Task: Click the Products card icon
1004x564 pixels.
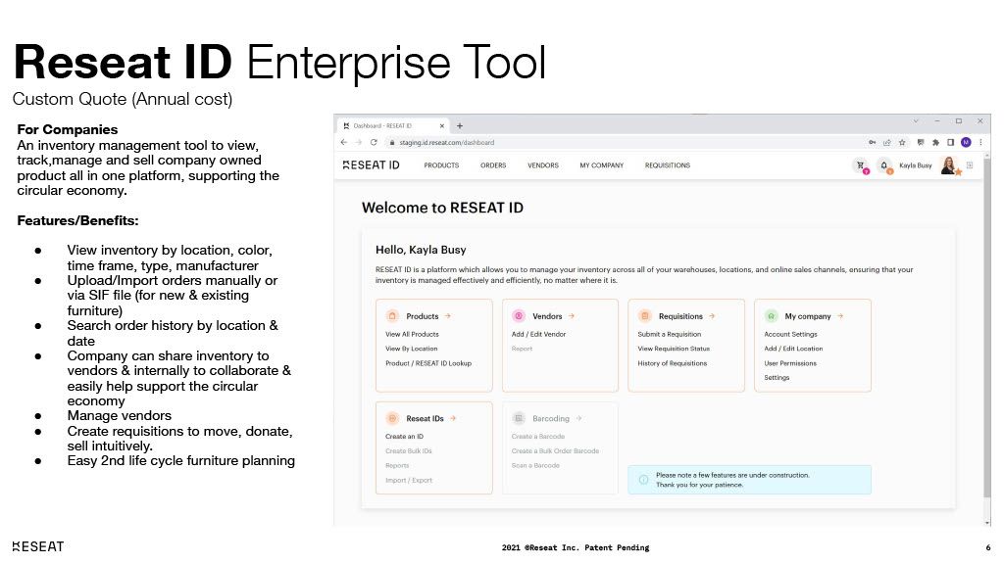Action: pos(392,316)
